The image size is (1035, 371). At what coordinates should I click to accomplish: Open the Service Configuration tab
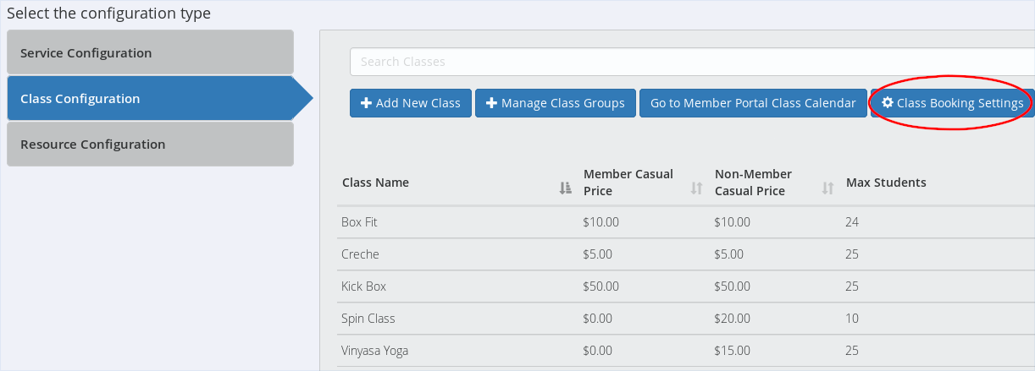pyautogui.click(x=150, y=52)
